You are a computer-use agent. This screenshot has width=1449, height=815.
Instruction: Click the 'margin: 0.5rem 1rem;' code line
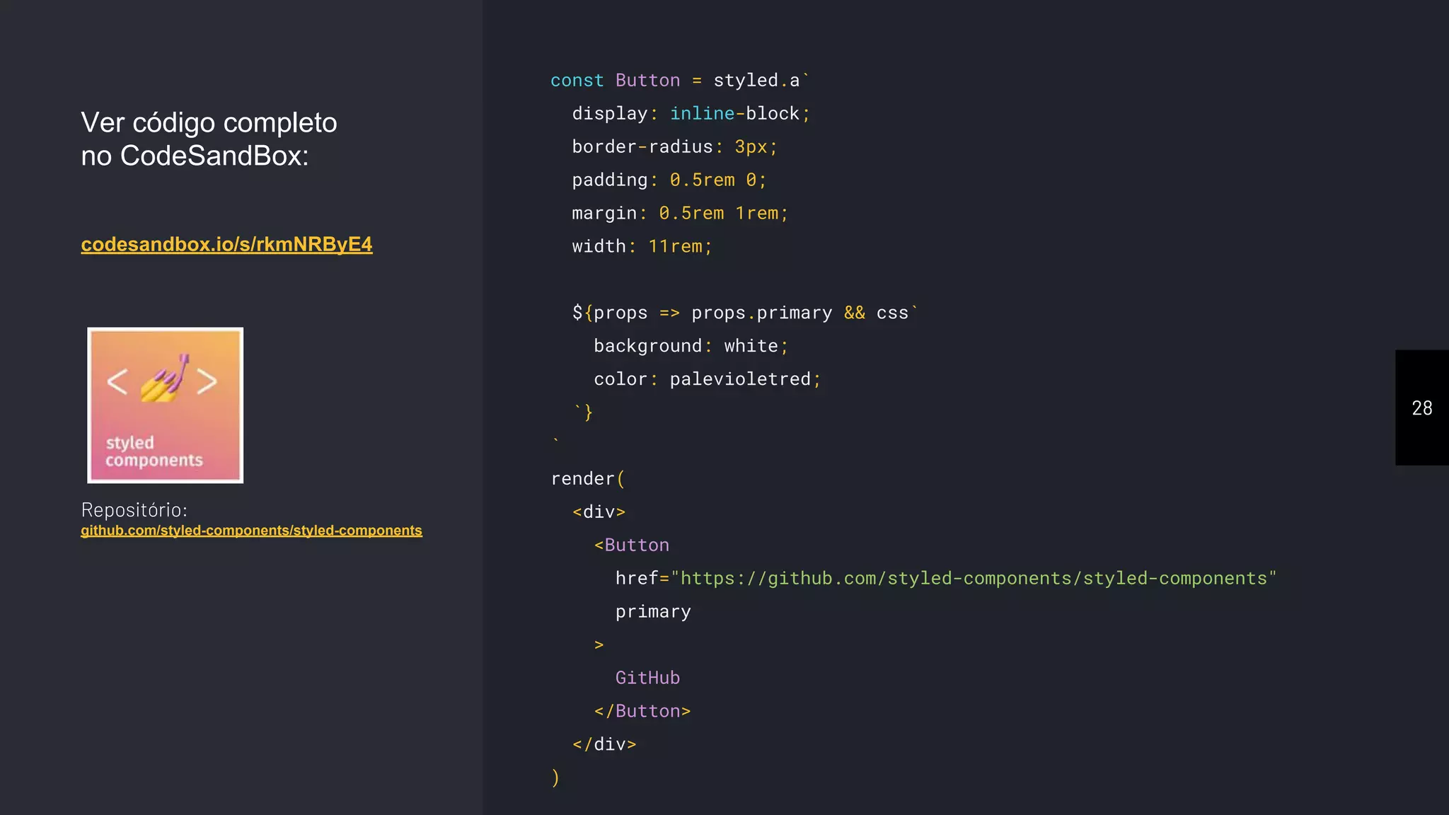[680, 214]
